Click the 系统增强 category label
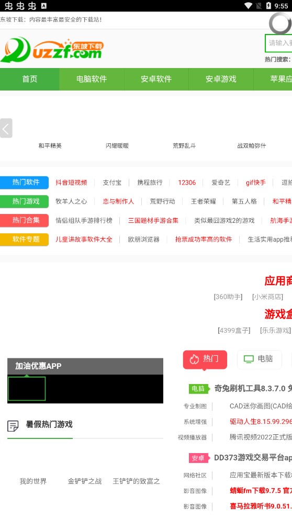 pyautogui.click(x=195, y=422)
